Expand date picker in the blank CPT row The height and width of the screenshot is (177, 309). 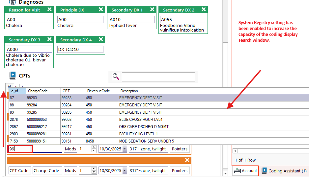(x=125, y=171)
